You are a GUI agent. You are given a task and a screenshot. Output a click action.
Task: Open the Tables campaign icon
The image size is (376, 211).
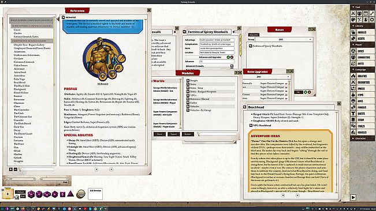[x=353, y=126]
